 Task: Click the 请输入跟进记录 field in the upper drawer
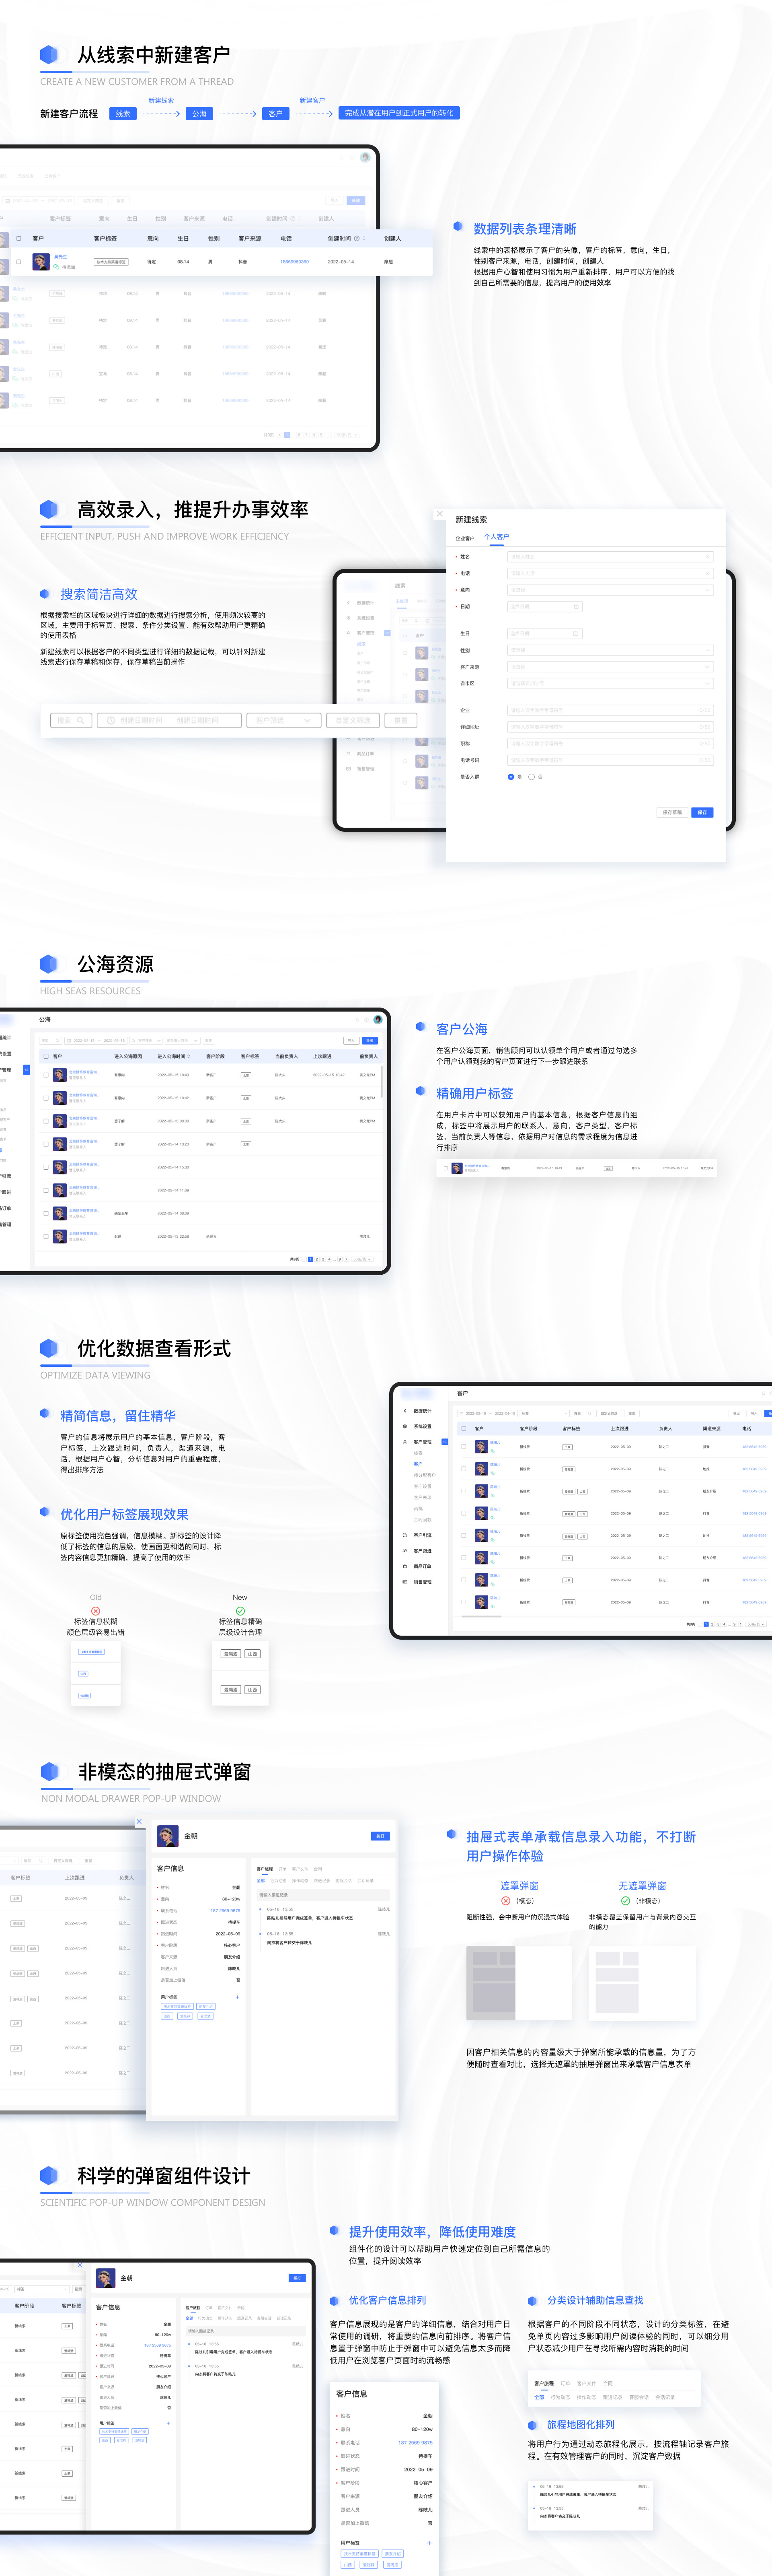(x=324, y=1895)
